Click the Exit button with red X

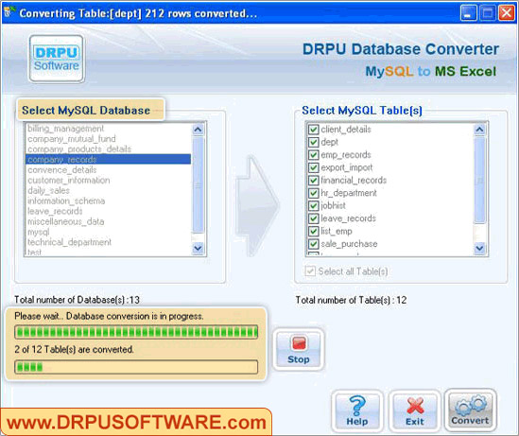[x=415, y=411]
